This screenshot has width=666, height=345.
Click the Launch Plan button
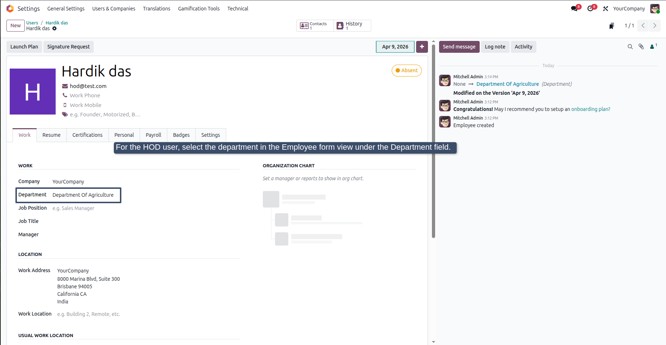click(24, 47)
